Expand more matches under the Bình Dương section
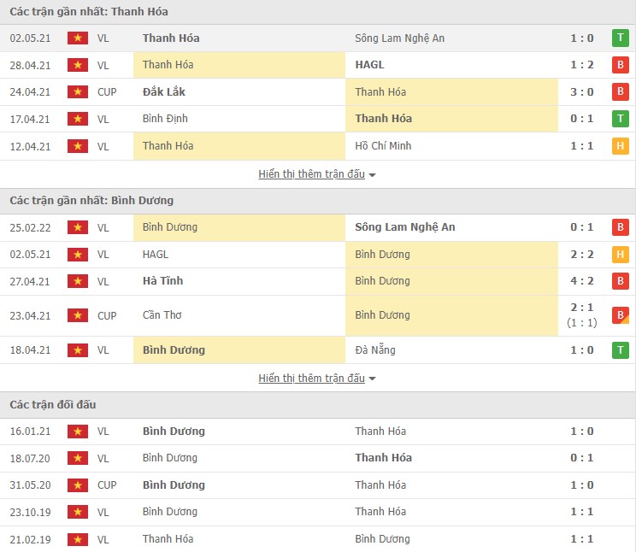 [x=317, y=379]
